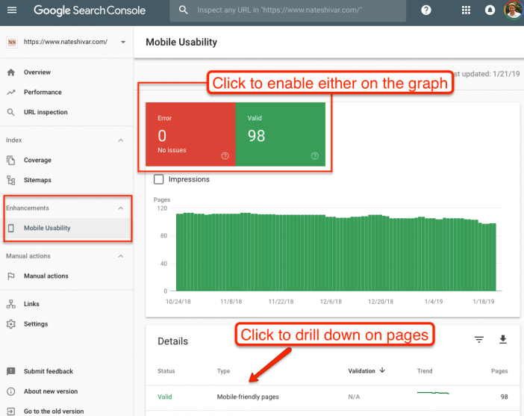Go to Overview in sidebar
Image resolution: width=524 pixels, height=416 pixels.
point(66,72)
